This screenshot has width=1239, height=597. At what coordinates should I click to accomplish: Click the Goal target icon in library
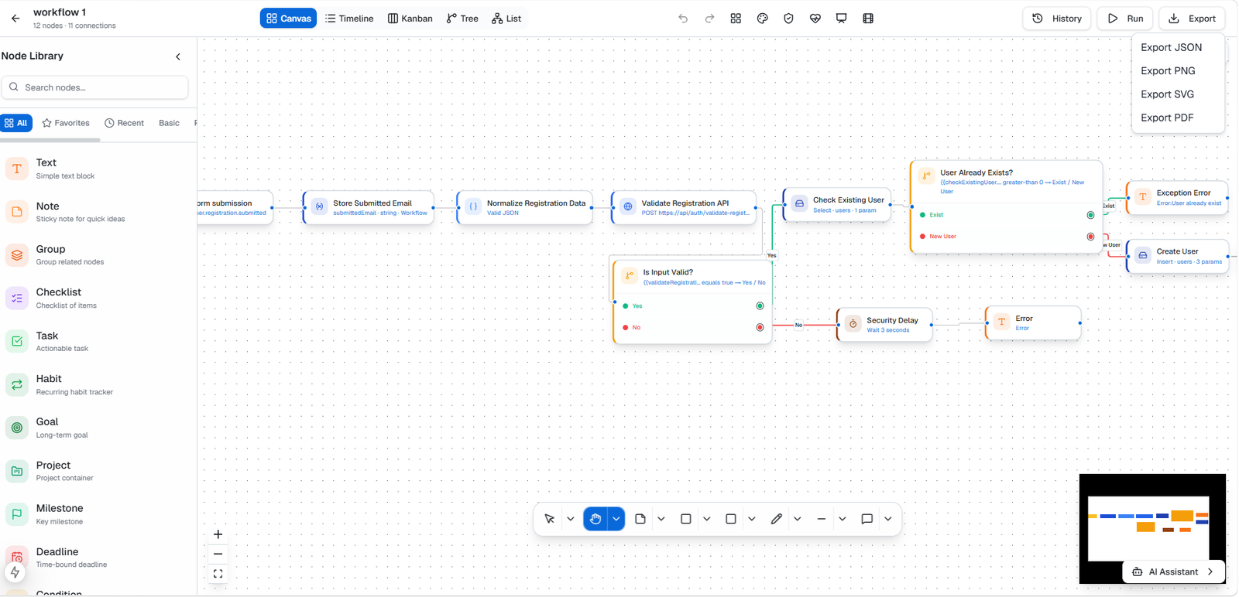tap(17, 428)
